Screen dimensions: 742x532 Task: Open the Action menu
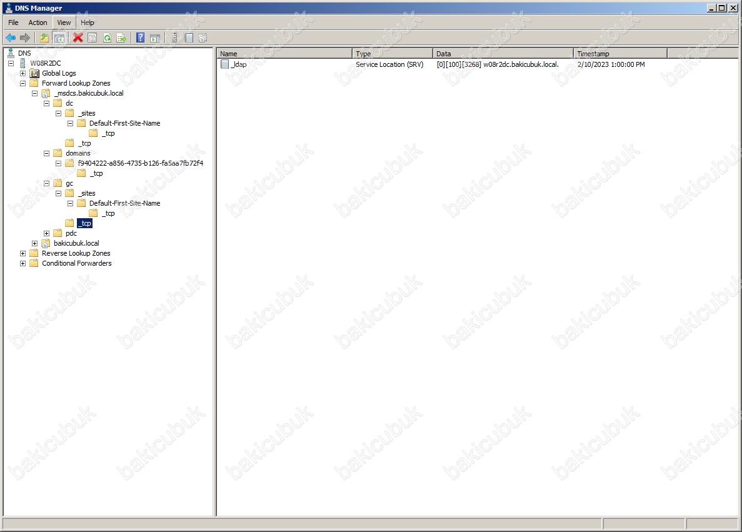(x=38, y=23)
